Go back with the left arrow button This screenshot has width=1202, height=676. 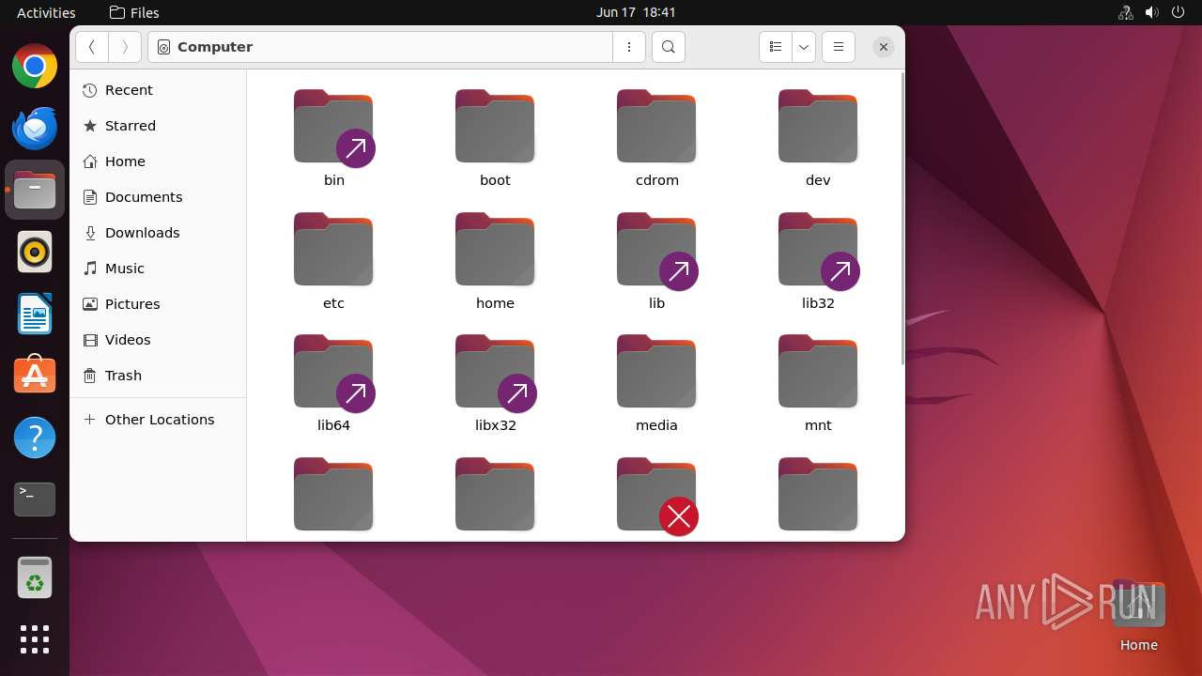pyautogui.click(x=92, y=47)
